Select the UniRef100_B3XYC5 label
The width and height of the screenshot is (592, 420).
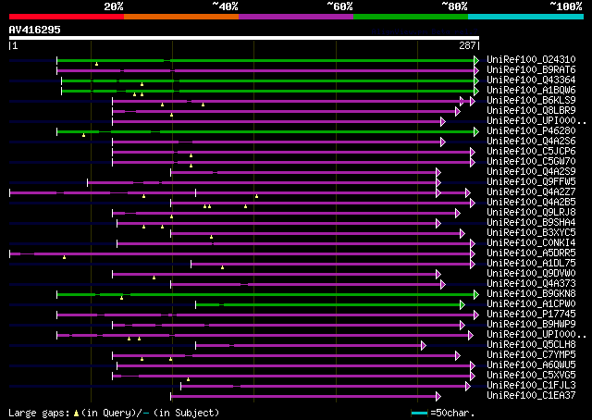tap(531, 233)
